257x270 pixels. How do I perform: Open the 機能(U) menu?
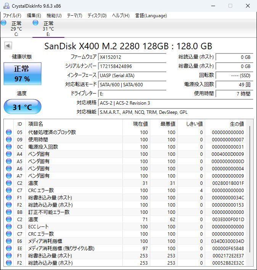[x=54, y=16]
